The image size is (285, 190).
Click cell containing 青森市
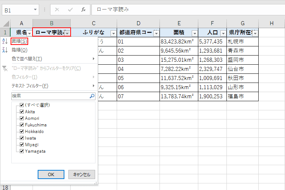[243, 51]
